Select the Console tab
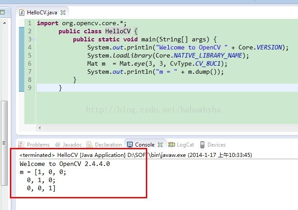The image size is (298, 210). point(144,145)
